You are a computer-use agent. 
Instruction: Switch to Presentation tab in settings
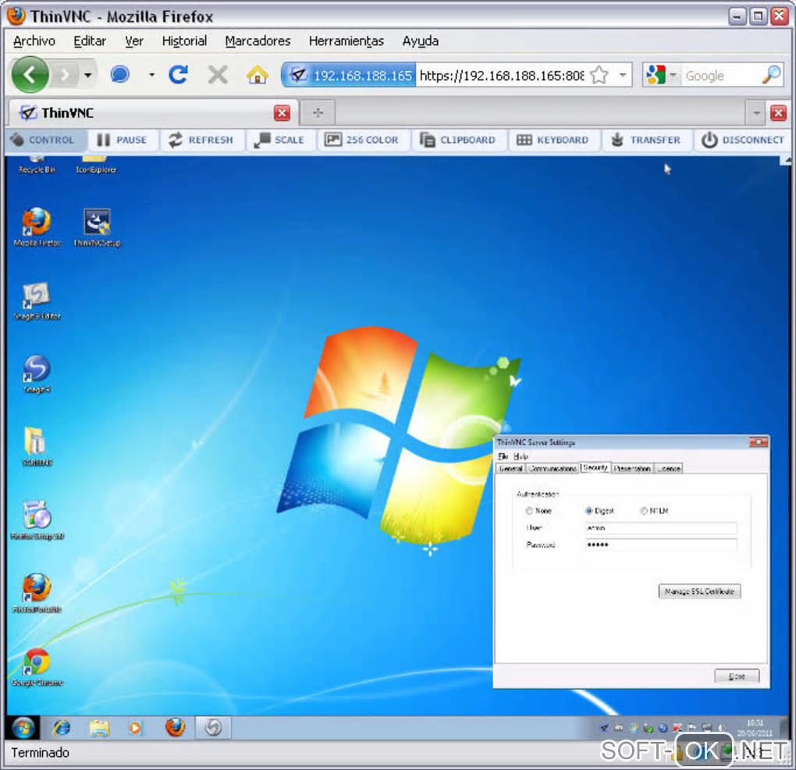coord(632,469)
